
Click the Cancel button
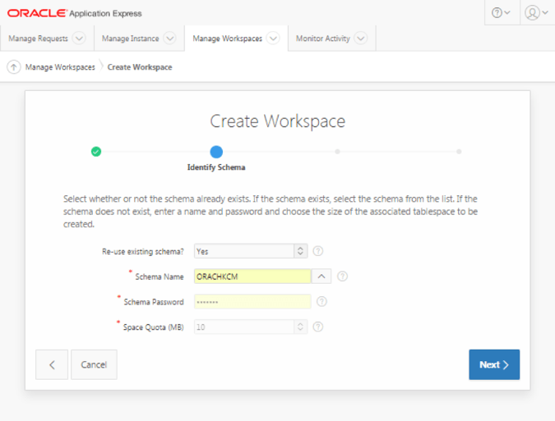pyautogui.click(x=94, y=364)
